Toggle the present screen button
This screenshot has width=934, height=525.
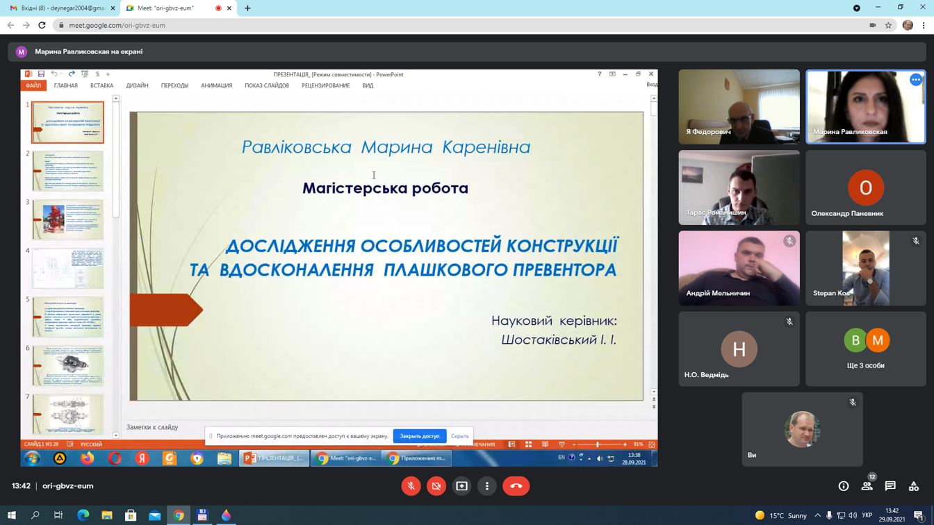[461, 486]
